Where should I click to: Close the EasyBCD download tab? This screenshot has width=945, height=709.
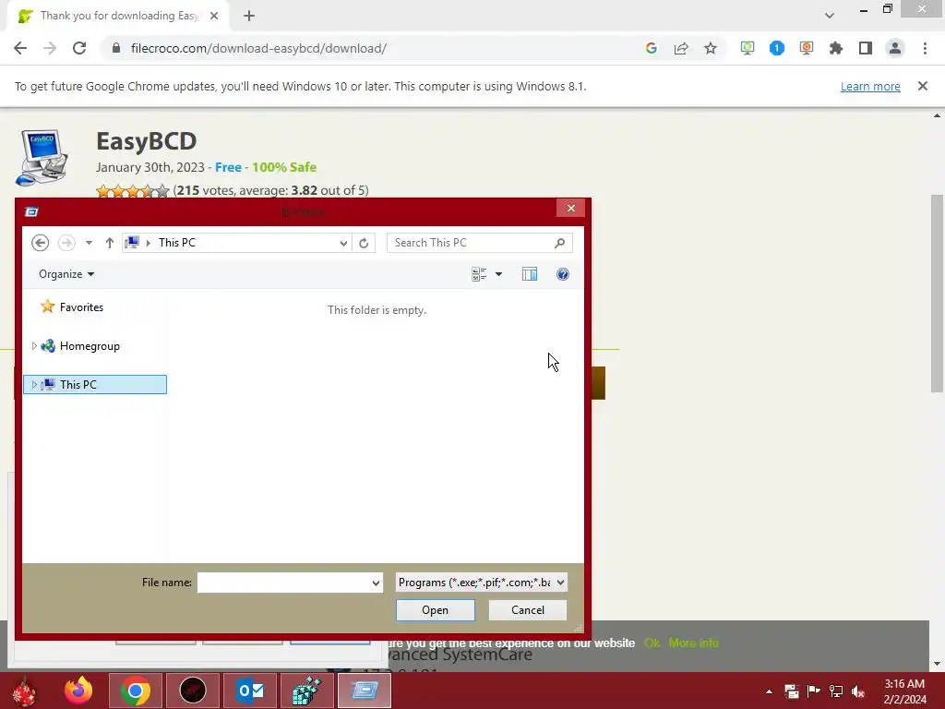214,16
